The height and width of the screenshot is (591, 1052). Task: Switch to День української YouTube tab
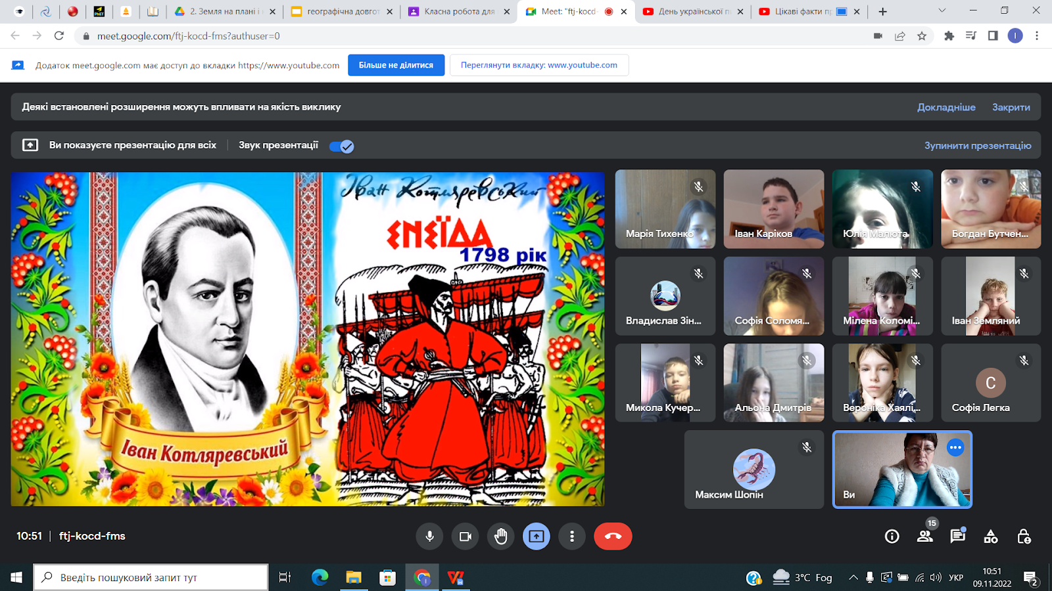[x=694, y=11]
